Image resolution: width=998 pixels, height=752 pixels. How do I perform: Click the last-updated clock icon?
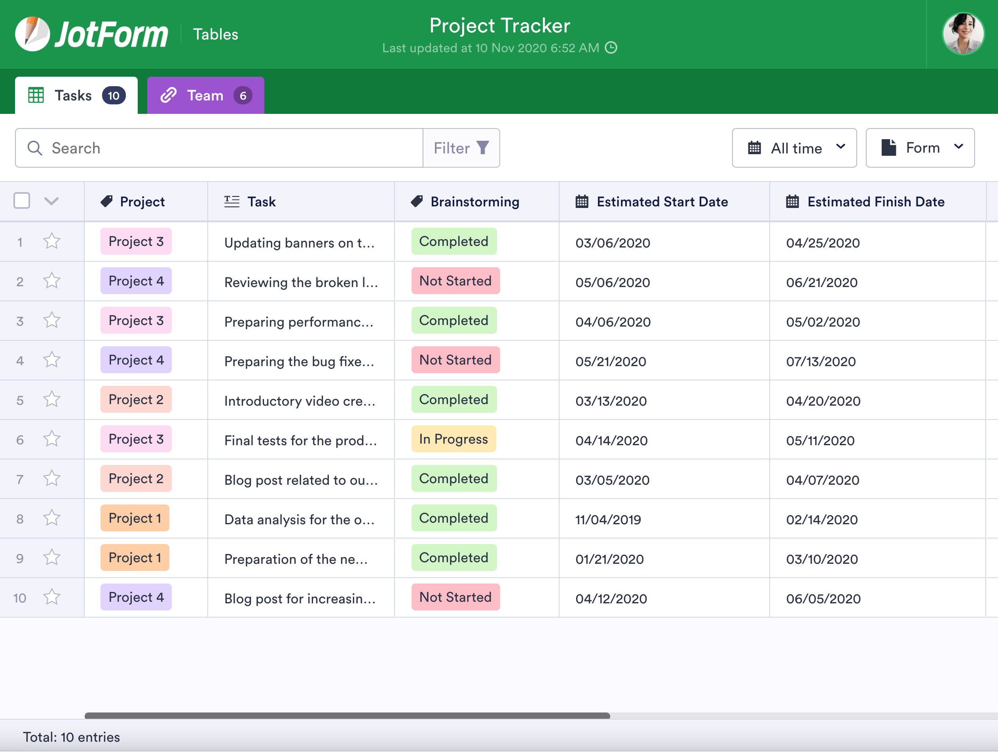(x=611, y=48)
